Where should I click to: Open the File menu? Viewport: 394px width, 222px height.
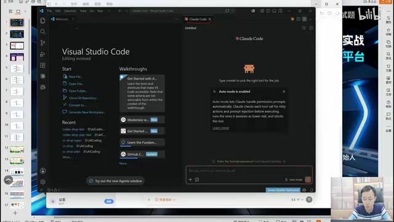(x=49, y=11)
